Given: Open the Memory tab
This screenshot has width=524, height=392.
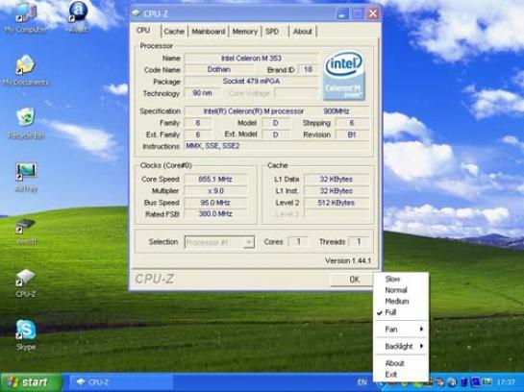Looking at the screenshot, I should point(244,32).
